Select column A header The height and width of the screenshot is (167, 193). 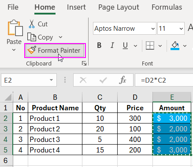coord(21,97)
